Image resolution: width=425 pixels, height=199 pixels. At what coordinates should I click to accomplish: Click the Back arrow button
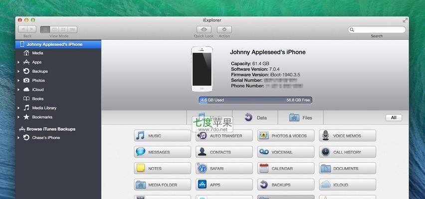pos(23,29)
